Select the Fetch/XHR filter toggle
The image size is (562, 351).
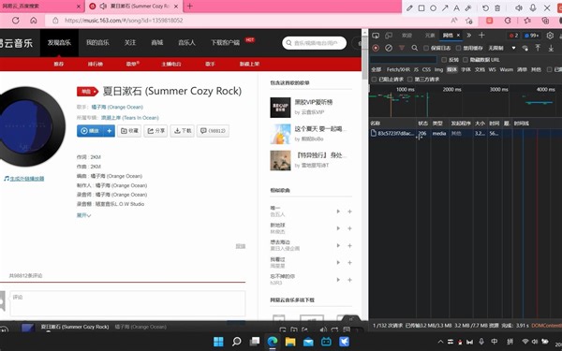398,69
